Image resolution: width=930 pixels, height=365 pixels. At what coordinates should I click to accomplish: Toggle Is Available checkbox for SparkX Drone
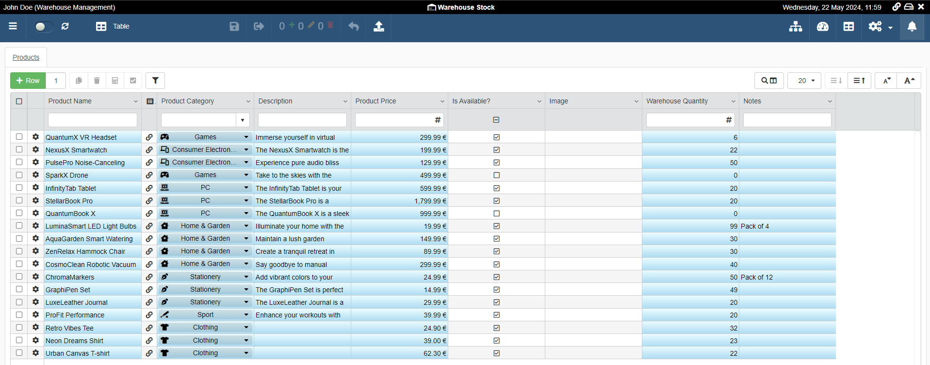pos(496,175)
